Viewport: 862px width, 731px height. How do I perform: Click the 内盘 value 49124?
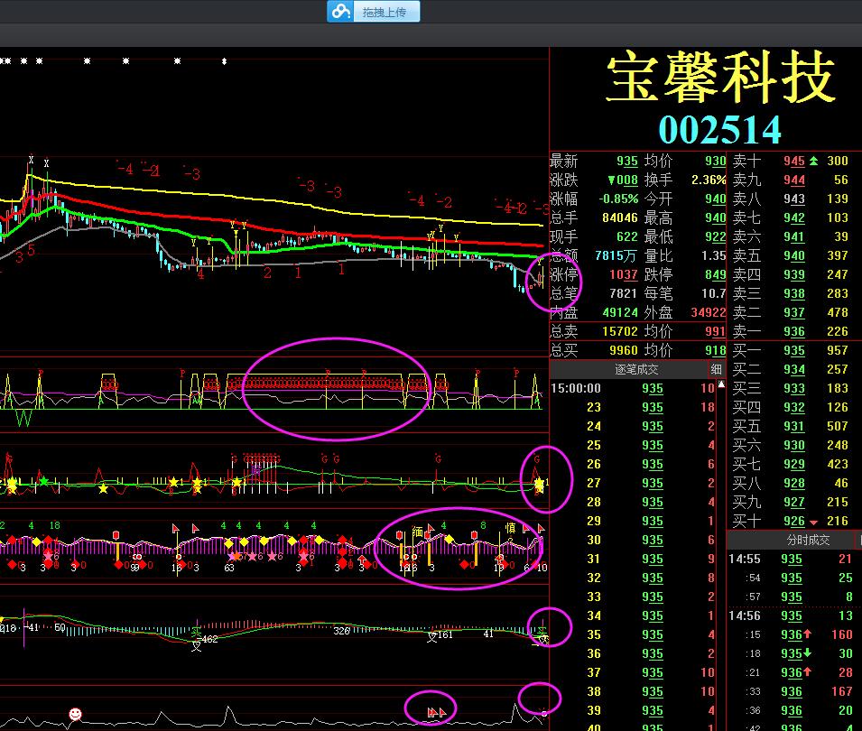pos(620,312)
